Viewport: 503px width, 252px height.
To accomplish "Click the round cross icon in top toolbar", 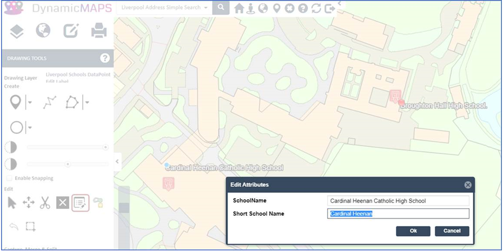I will point(289,8).
